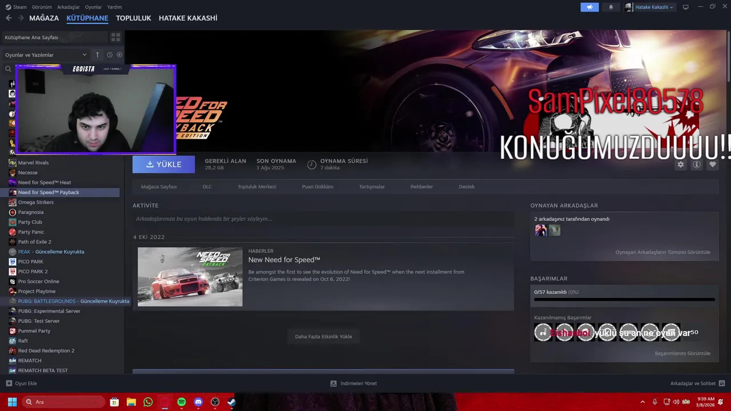
Task: Click the PICO PARK game icon
Action: click(x=13, y=261)
